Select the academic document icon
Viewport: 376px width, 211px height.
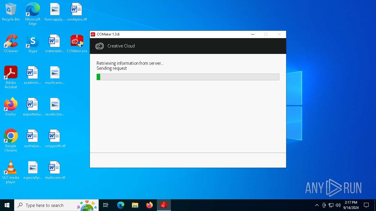(33, 75)
